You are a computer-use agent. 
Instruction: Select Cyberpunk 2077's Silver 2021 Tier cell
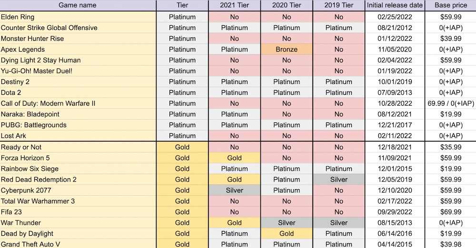click(234, 190)
